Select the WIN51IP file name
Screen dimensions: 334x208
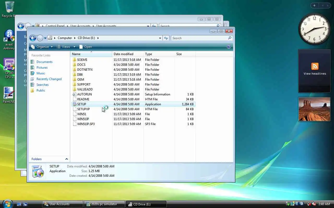(x=83, y=119)
